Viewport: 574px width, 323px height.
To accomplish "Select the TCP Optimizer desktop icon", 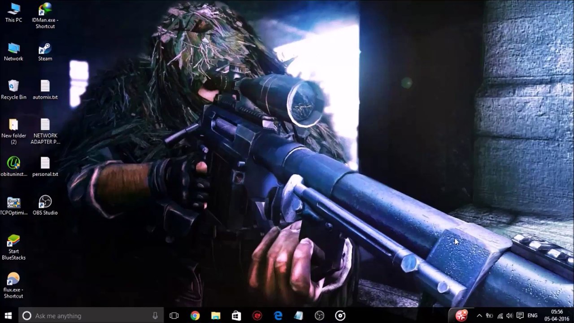I will click(x=13, y=205).
